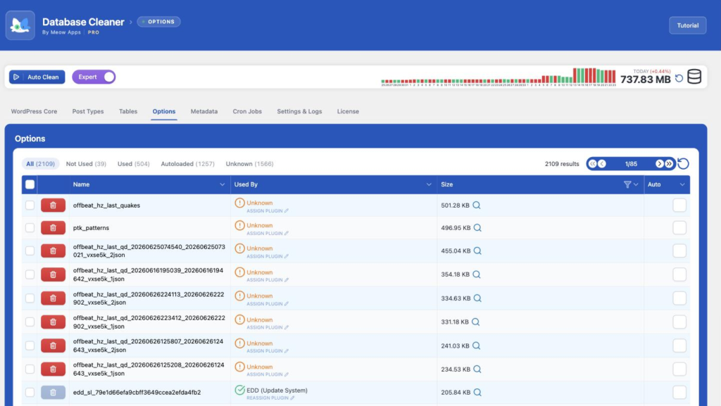Screen dimensions: 721x406
Task: Click greyed trash icon for edd_sl option
Action: 53,393
